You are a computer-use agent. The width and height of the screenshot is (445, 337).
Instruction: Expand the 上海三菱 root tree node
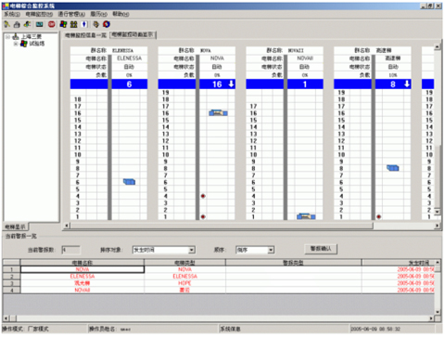[x=7, y=36]
